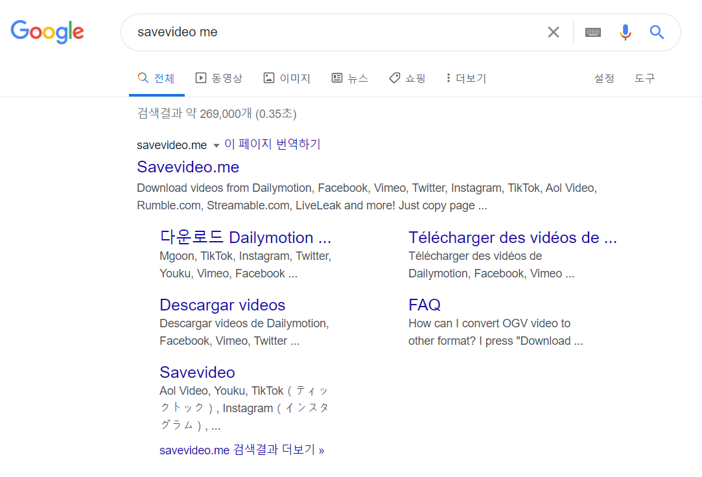Image resolution: width=702 pixels, height=477 pixels.
Task: Switch to the 뉴스 news tab
Action: (349, 78)
